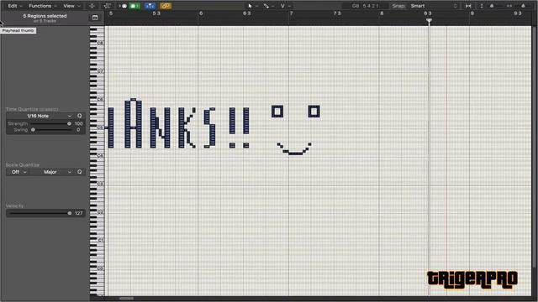Click the Swing value 0
Viewport: 538px width, 302px height.
(78, 130)
